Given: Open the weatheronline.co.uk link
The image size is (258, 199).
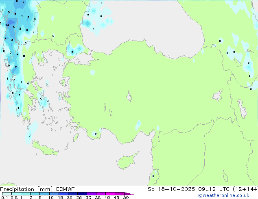Looking at the screenshot, I should [224, 195].
